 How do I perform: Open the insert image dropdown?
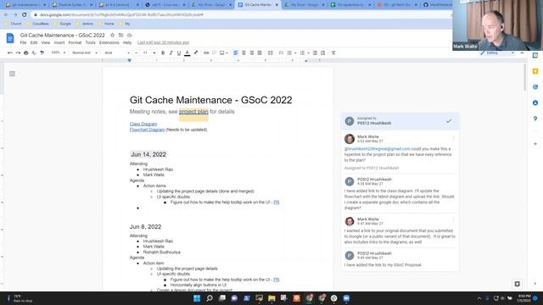tap(223, 53)
